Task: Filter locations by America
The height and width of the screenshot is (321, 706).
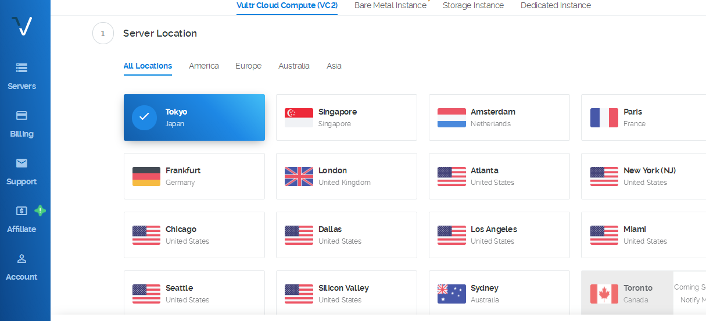Action: pos(204,66)
